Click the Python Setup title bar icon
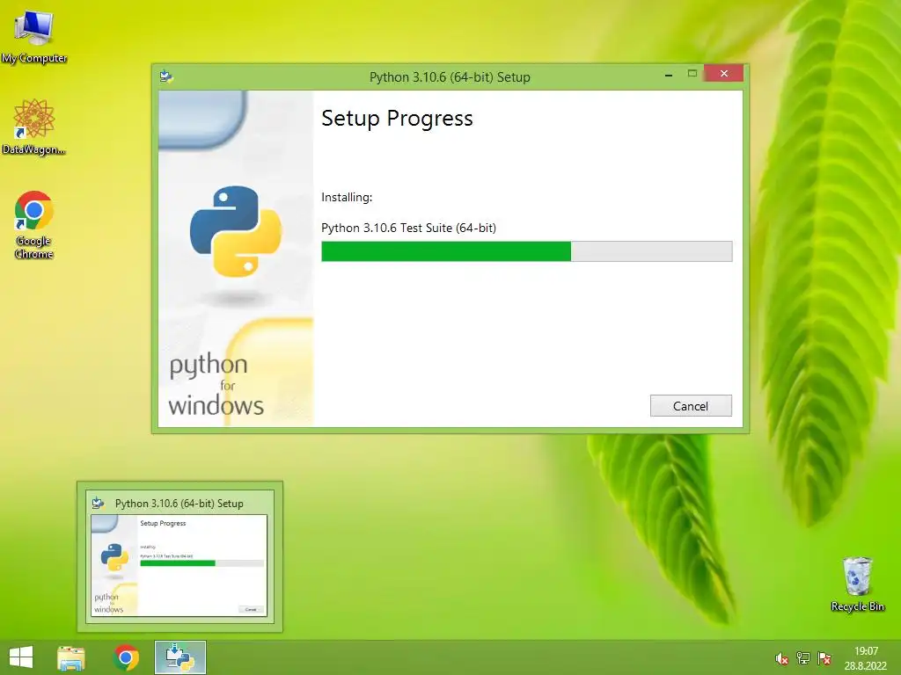The height and width of the screenshot is (675, 901). coord(166,76)
